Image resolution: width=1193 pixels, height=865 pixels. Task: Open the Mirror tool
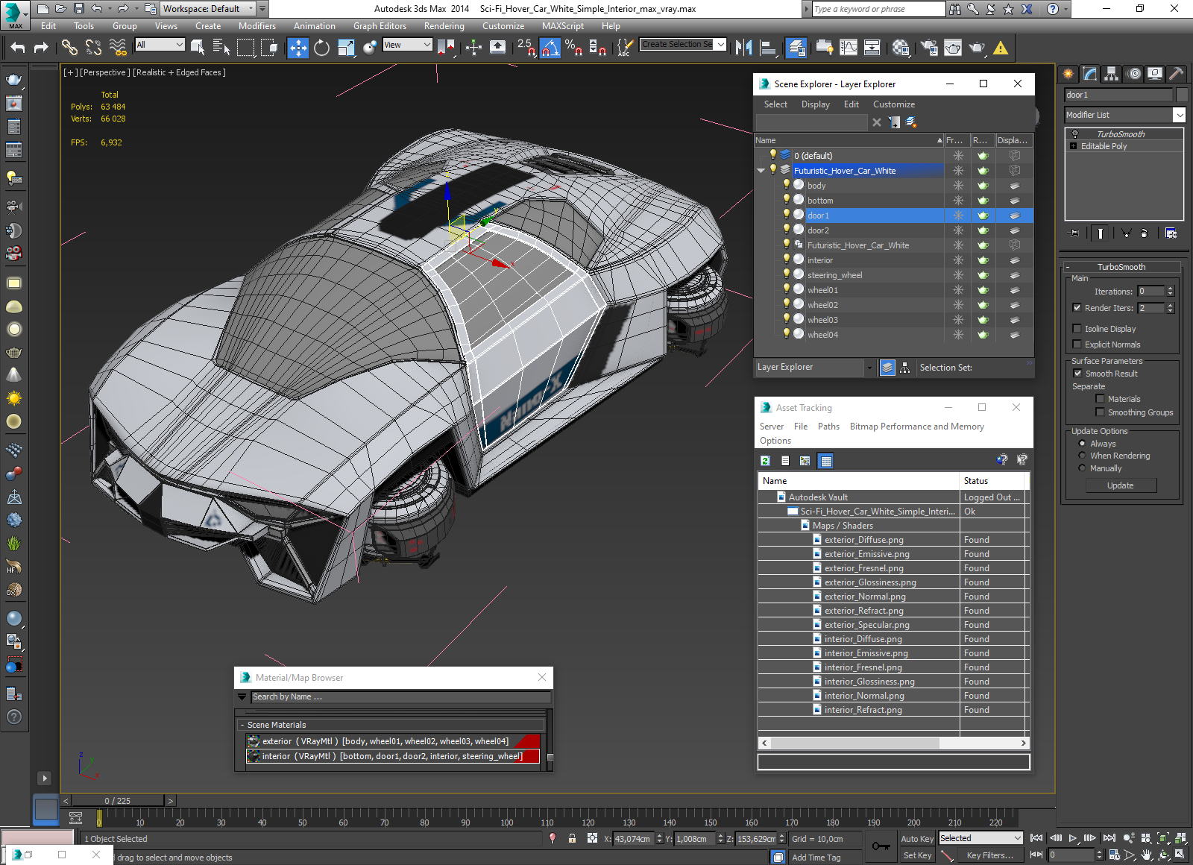pyautogui.click(x=743, y=48)
